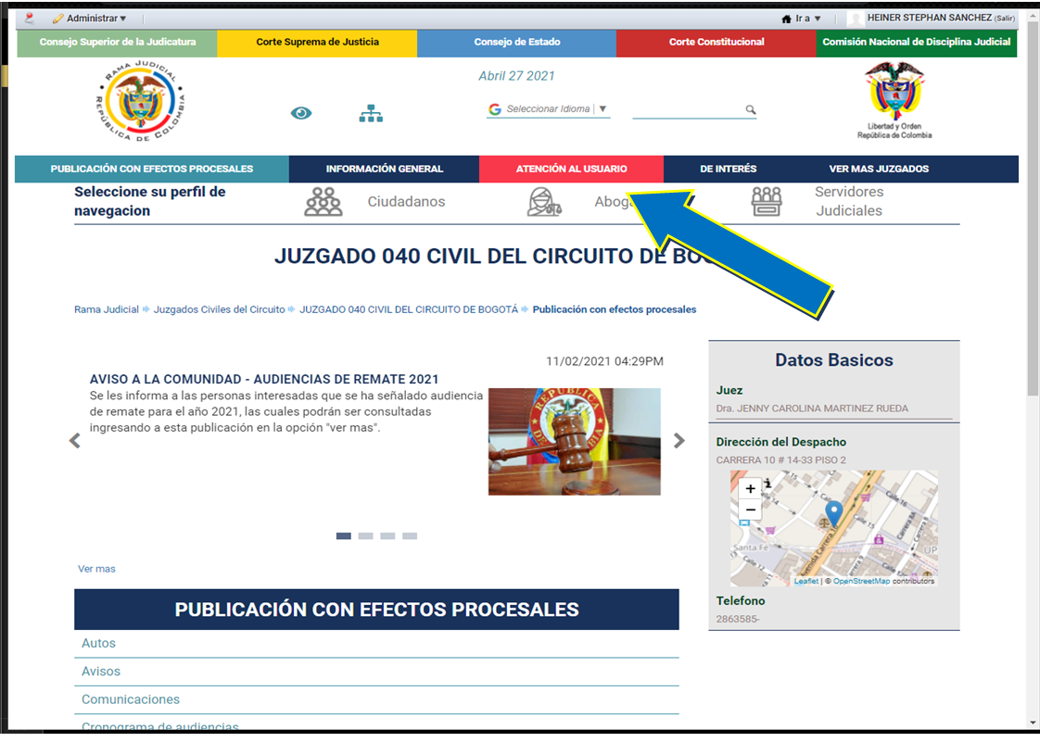Open Corte Suprema de Justicia tab
The height and width of the screenshot is (742, 1040).
(x=317, y=42)
